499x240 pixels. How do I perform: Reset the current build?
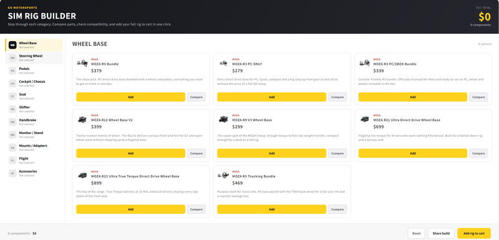[416, 233]
